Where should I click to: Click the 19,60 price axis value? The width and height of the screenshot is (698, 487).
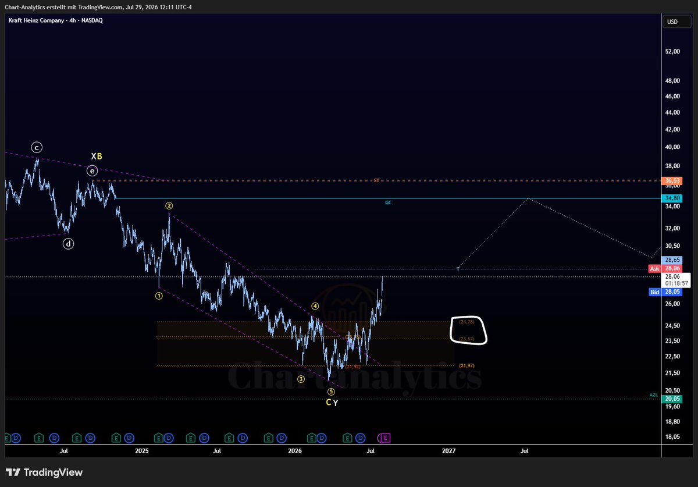coord(672,406)
